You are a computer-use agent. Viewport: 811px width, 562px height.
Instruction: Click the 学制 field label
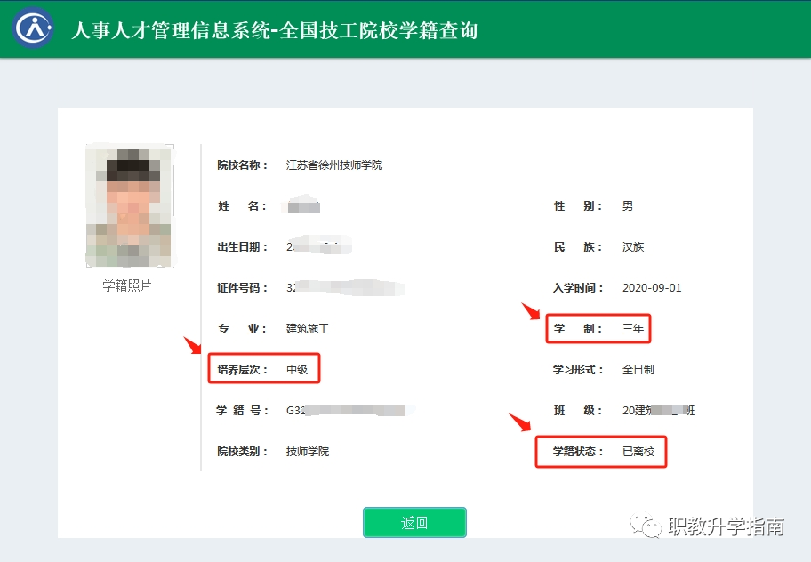coord(578,328)
